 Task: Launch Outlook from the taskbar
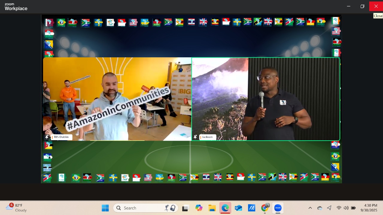pyautogui.click(x=238, y=208)
